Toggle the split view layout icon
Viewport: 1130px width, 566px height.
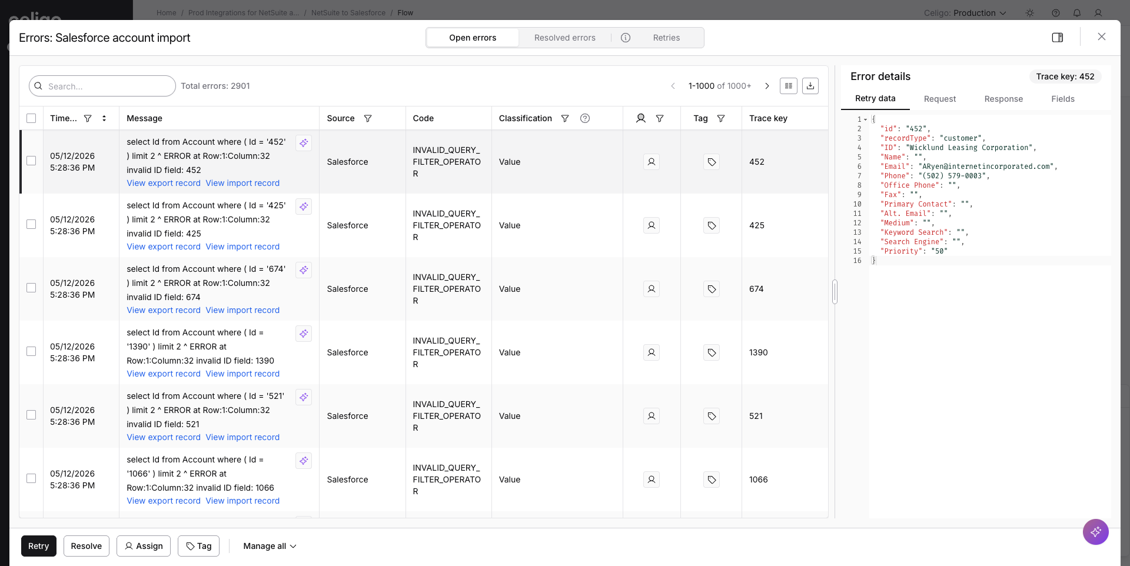tap(789, 86)
